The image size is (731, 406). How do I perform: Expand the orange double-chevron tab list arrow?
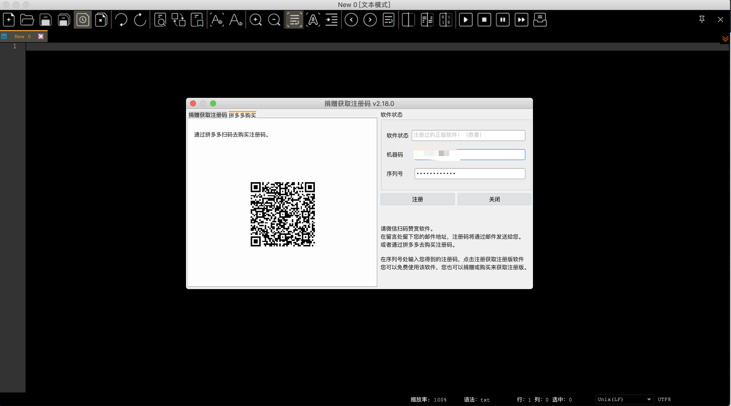(x=725, y=39)
